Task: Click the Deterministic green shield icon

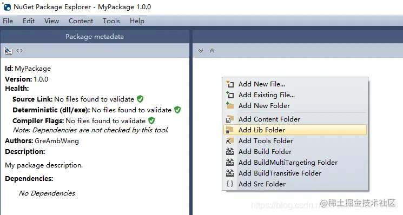Action: 177,110
